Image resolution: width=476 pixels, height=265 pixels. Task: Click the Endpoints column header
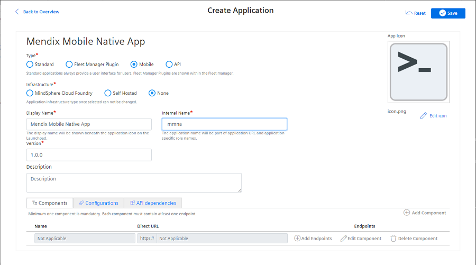pyautogui.click(x=364, y=226)
